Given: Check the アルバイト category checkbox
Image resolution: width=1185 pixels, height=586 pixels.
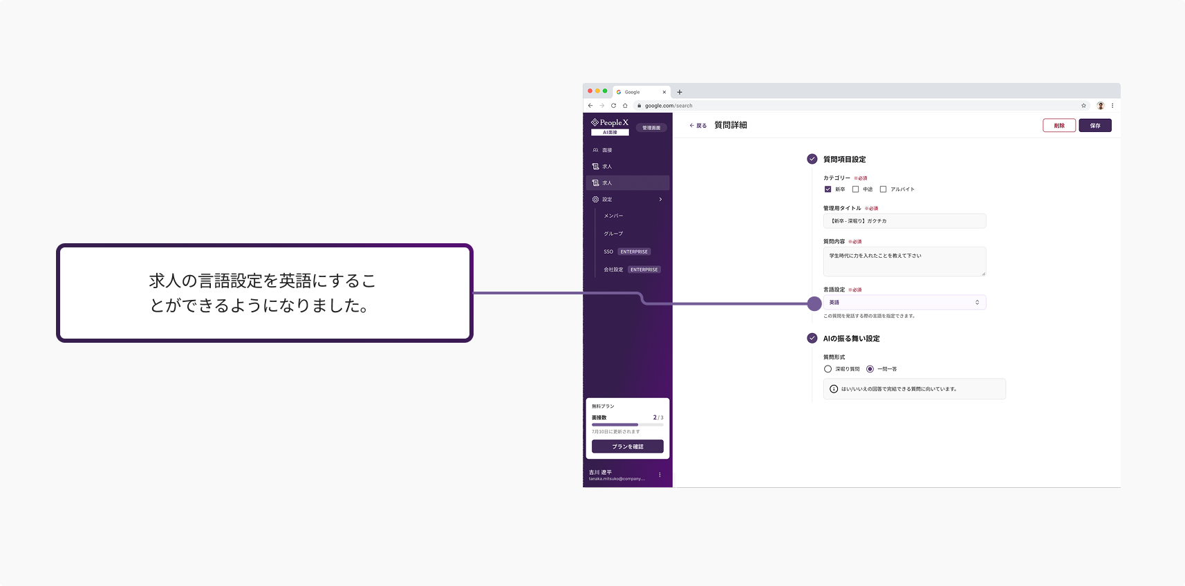Looking at the screenshot, I should tap(883, 189).
